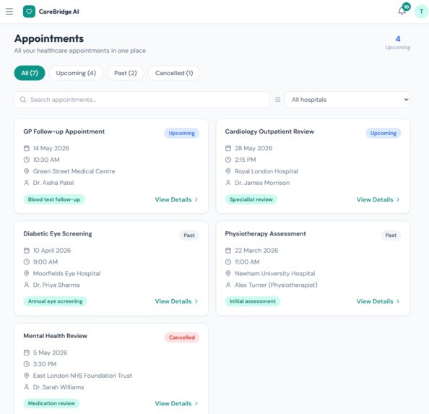View details of Mental Health Review
Image resolution: width=429 pixels, height=414 pixels.
176,403
